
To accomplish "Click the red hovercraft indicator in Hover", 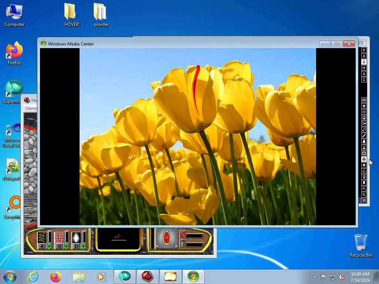I will pyautogui.click(x=167, y=239).
